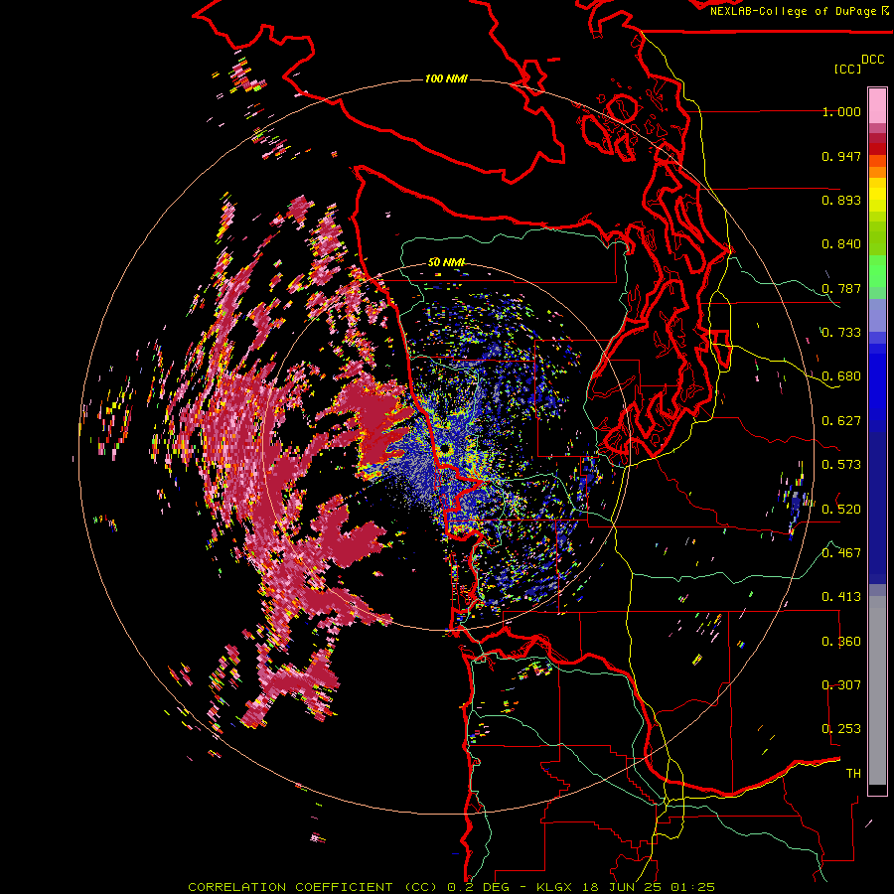This screenshot has height=894, width=894.
Task: Click the light pink swatch beside 1.000
Action: point(877,106)
